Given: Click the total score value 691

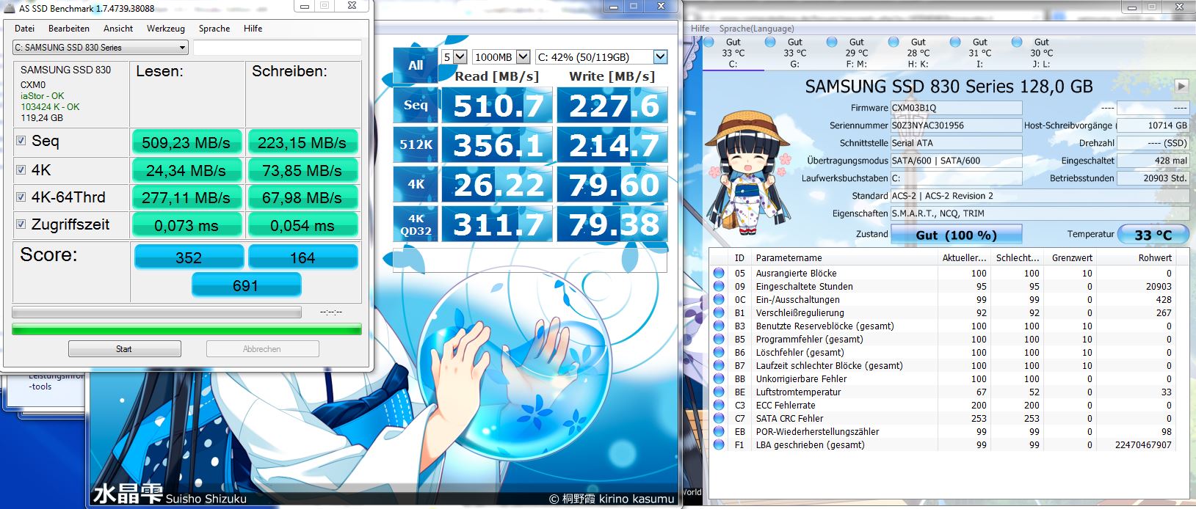Looking at the screenshot, I should coord(246,286).
